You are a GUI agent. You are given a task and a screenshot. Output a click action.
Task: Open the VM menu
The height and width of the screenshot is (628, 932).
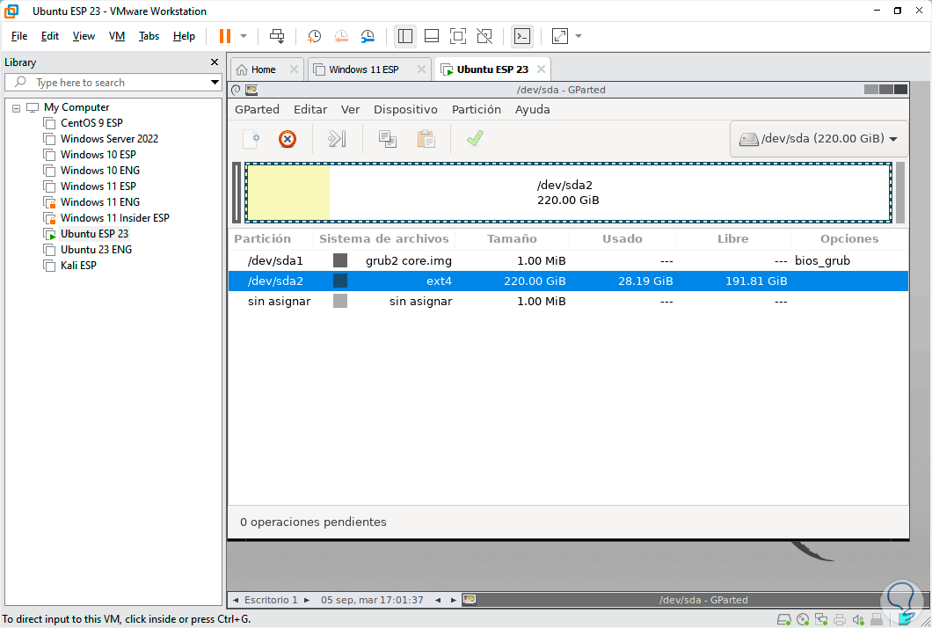tap(117, 36)
